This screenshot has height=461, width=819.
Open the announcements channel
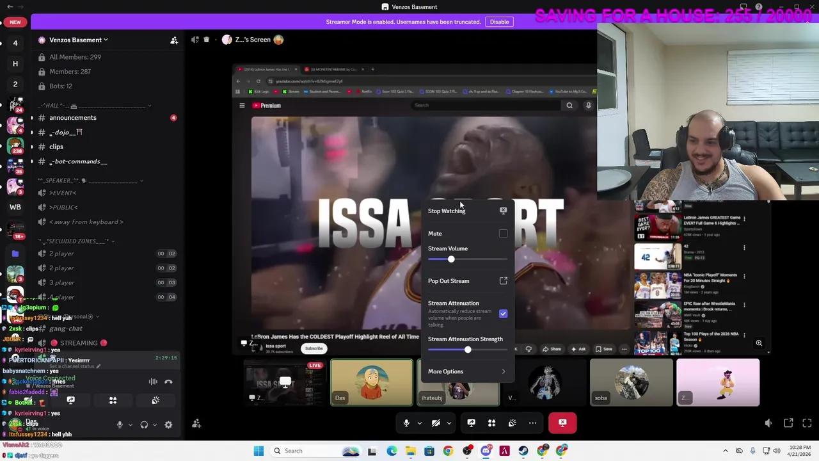click(x=106, y=118)
